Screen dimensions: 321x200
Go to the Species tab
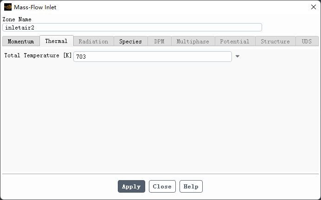(130, 41)
